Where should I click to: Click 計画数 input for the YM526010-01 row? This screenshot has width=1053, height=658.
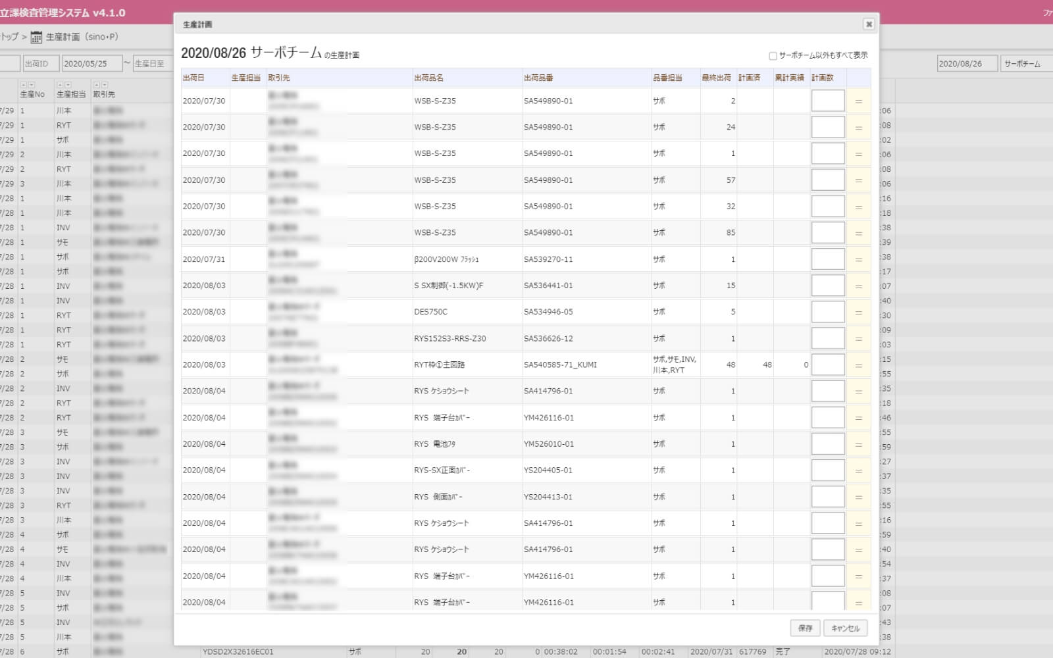point(828,444)
